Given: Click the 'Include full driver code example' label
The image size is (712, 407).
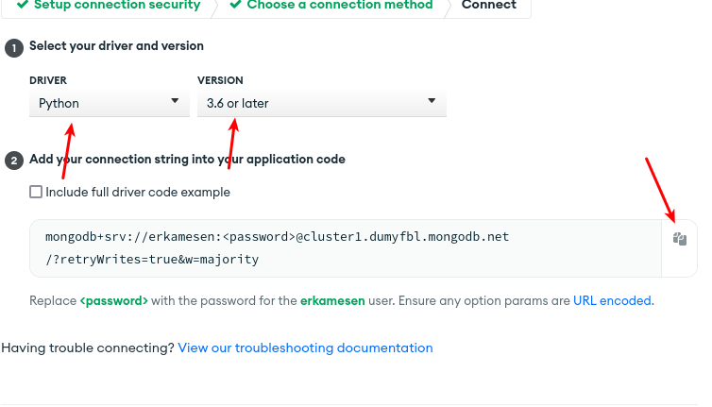Looking at the screenshot, I should tap(138, 192).
